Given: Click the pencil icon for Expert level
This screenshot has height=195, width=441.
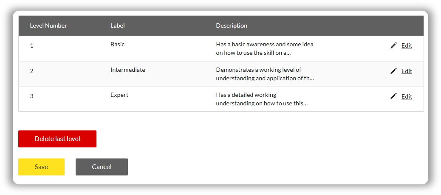Looking at the screenshot, I should 393,96.
